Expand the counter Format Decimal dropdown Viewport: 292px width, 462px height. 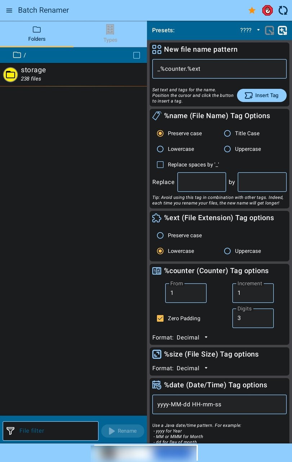(192, 337)
